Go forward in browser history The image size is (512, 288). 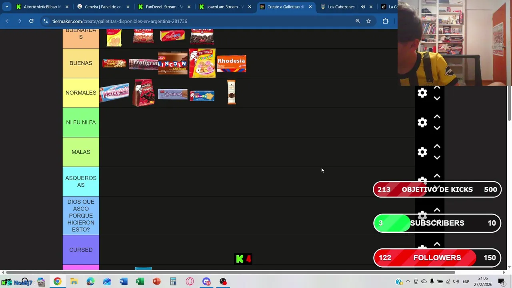pos(19,21)
